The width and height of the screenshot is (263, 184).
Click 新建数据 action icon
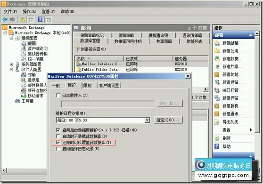pyautogui.click(x=217, y=59)
